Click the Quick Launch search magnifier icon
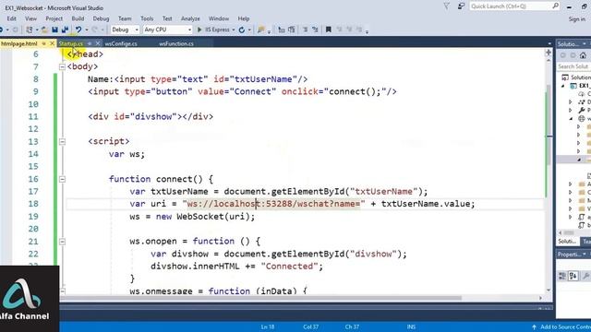Viewport: 591px width, 332px height. click(555, 6)
